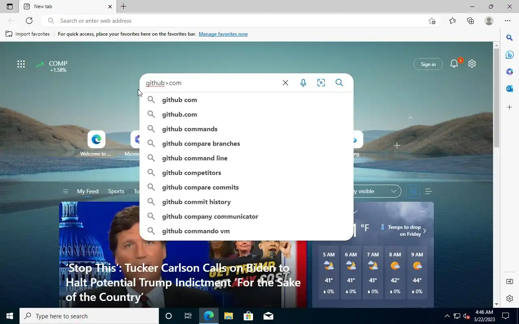The image size is (519, 324).
Task: Open the tab actions menu icon
Action: tap(10, 6)
